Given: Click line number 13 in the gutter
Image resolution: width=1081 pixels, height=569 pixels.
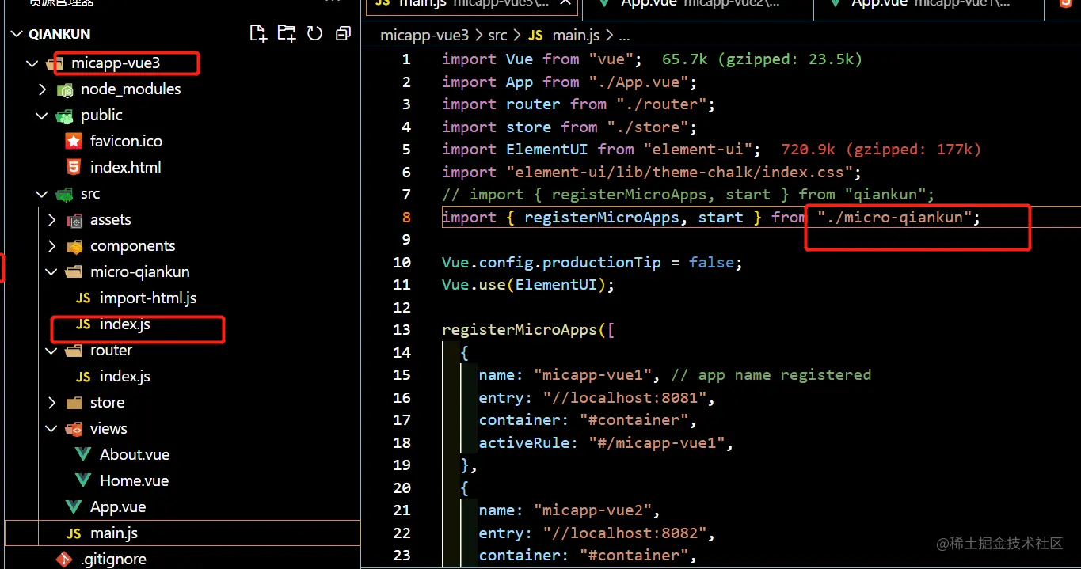Looking at the screenshot, I should 402,330.
